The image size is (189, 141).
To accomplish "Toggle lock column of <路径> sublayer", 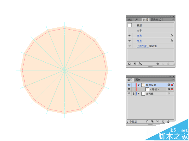I will [134, 89].
